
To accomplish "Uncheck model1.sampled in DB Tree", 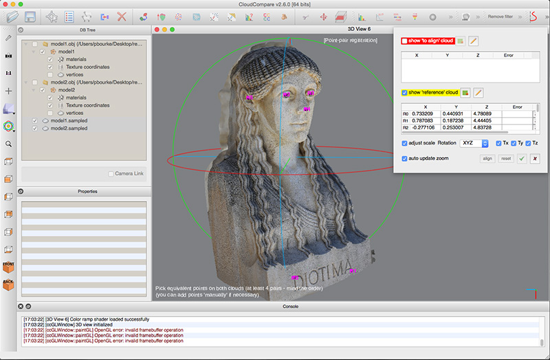I will click(x=35, y=121).
